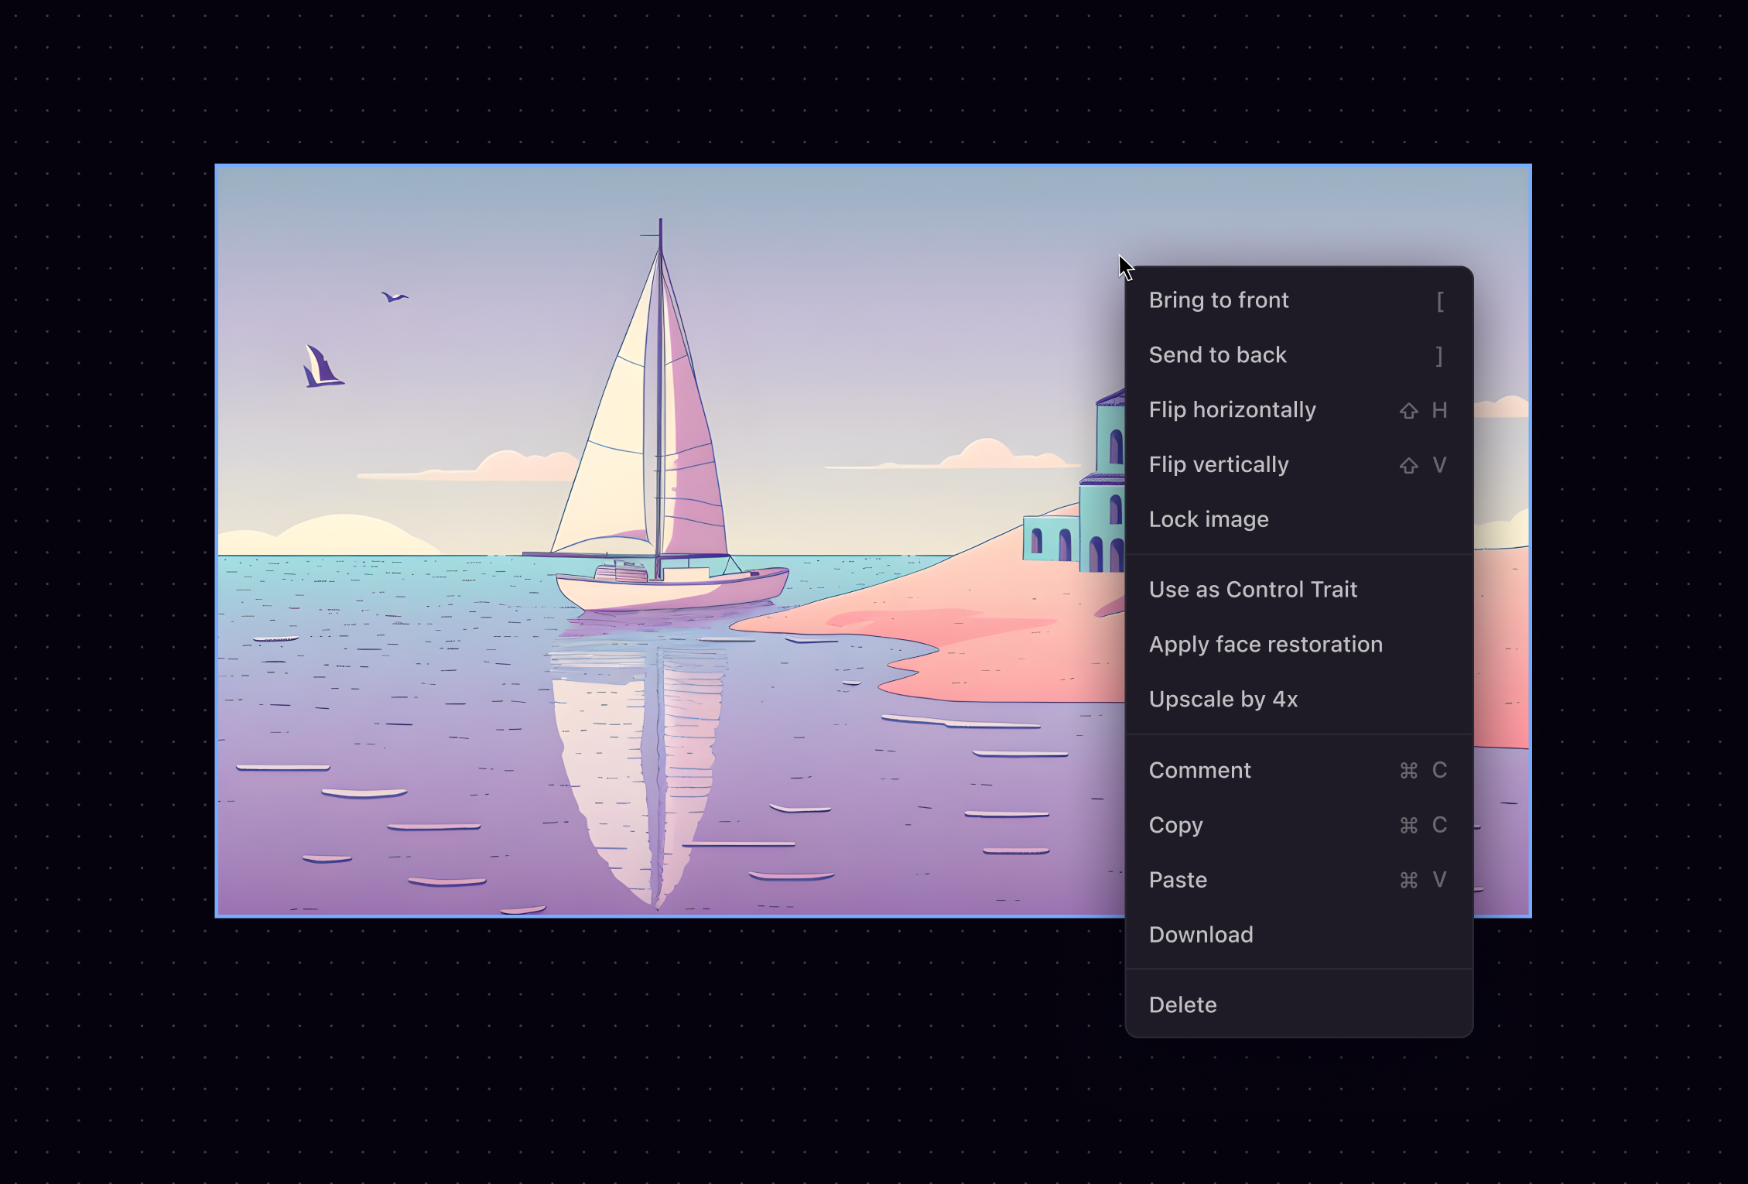The height and width of the screenshot is (1184, 1748).
Task: Choose Download from the menu
Action: click(x=1298, y=935)
